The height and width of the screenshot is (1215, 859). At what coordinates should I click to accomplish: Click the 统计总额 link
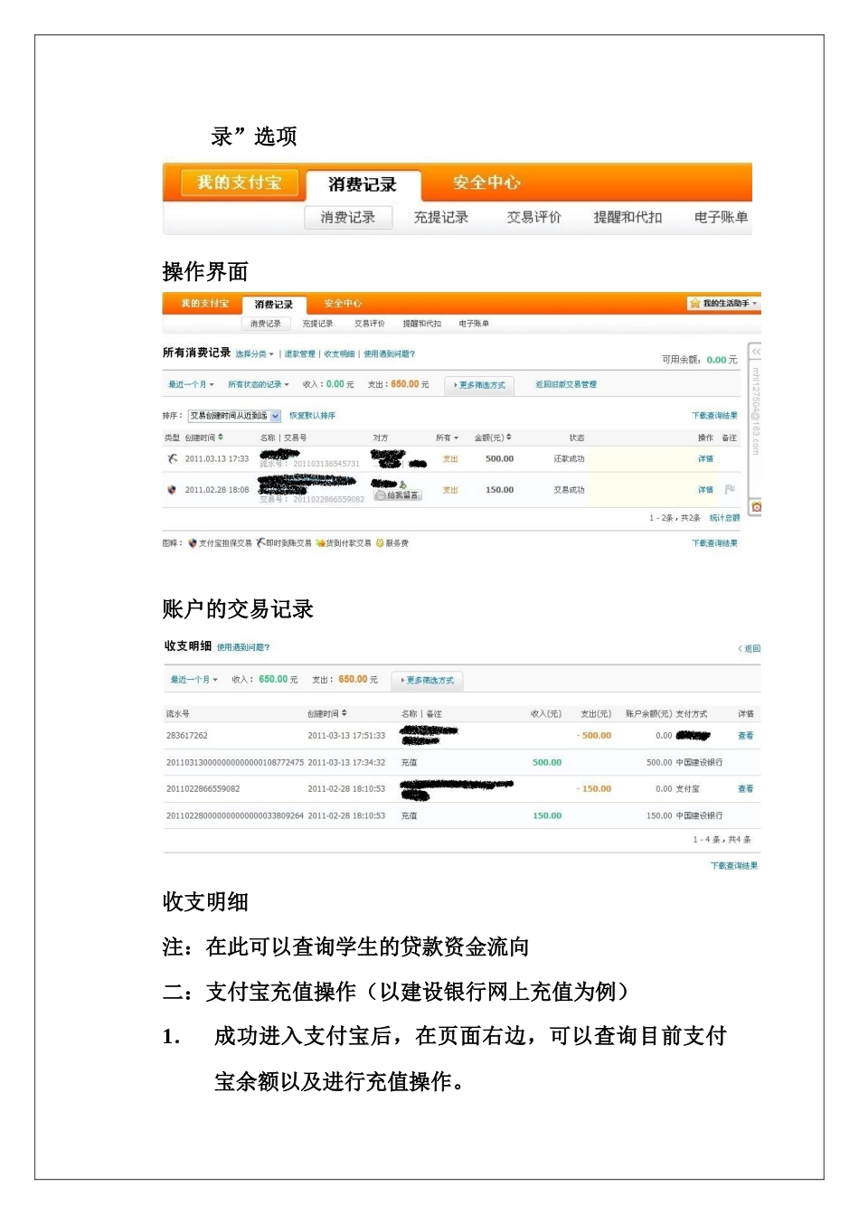point(724,518)
